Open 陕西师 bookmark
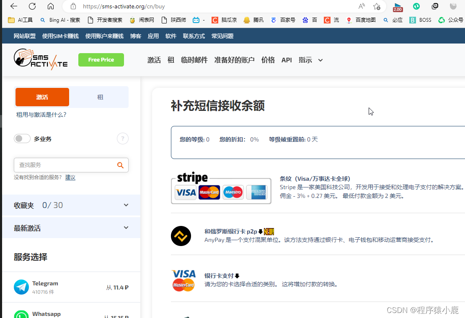Viewport: 465px width, 318px height. [174, 20]
